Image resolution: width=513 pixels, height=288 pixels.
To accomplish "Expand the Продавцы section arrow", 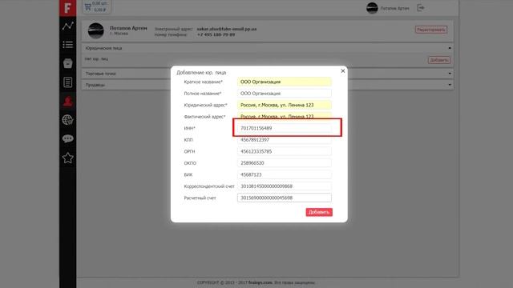I will (x=450, y=85).
